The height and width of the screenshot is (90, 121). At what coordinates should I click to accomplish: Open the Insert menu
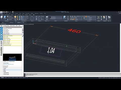click(x=13, y=13)
